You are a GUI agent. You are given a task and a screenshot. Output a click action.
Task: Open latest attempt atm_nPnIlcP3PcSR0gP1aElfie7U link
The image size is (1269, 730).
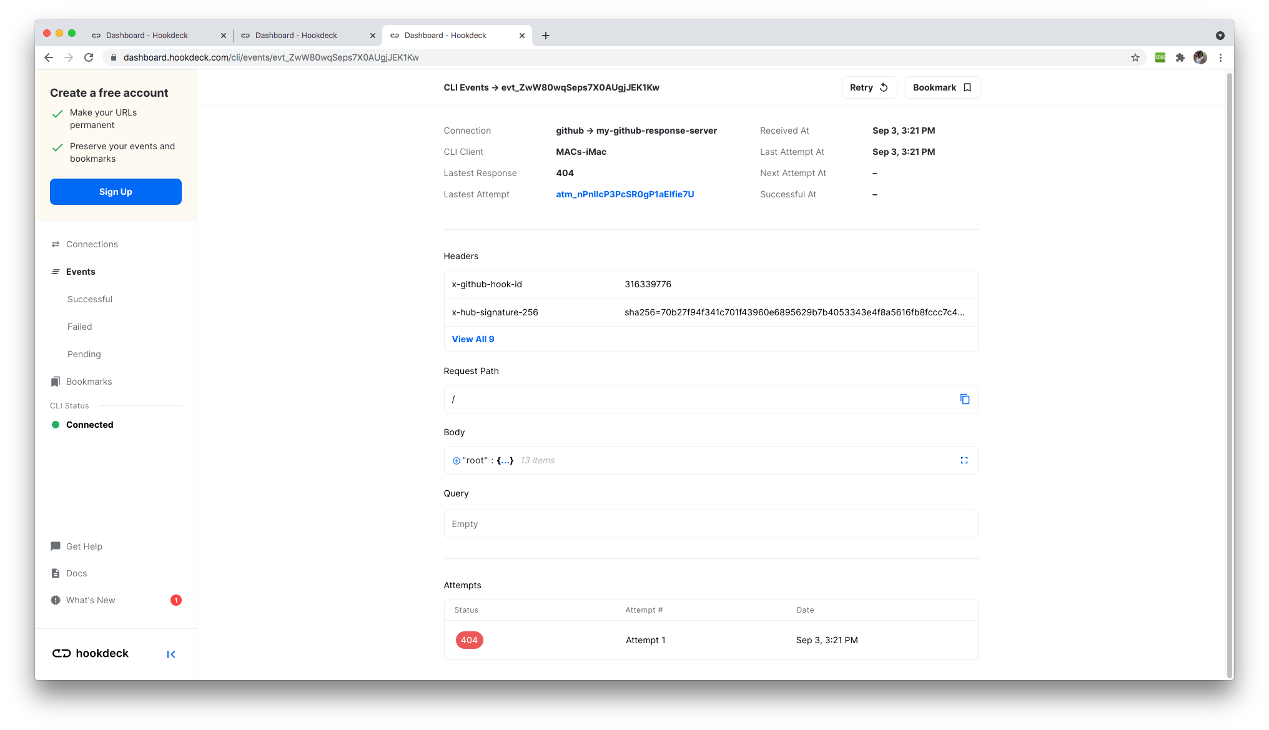pyautogui.click(x=625, y=194)
